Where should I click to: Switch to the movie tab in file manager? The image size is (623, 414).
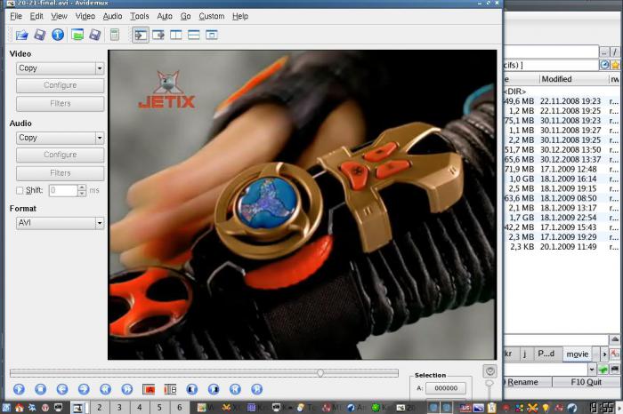point(577,354)
